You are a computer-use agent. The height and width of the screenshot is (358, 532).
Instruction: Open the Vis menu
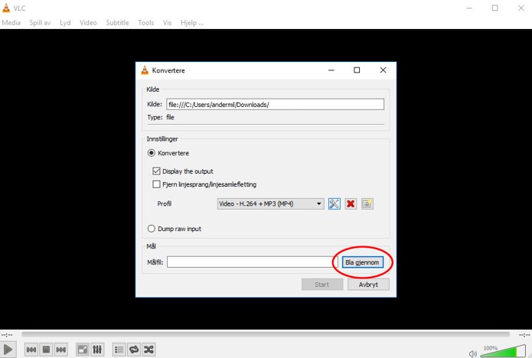168,23
